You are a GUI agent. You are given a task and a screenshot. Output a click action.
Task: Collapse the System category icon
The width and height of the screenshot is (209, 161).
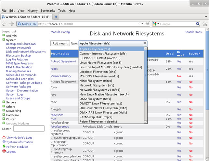4,40
